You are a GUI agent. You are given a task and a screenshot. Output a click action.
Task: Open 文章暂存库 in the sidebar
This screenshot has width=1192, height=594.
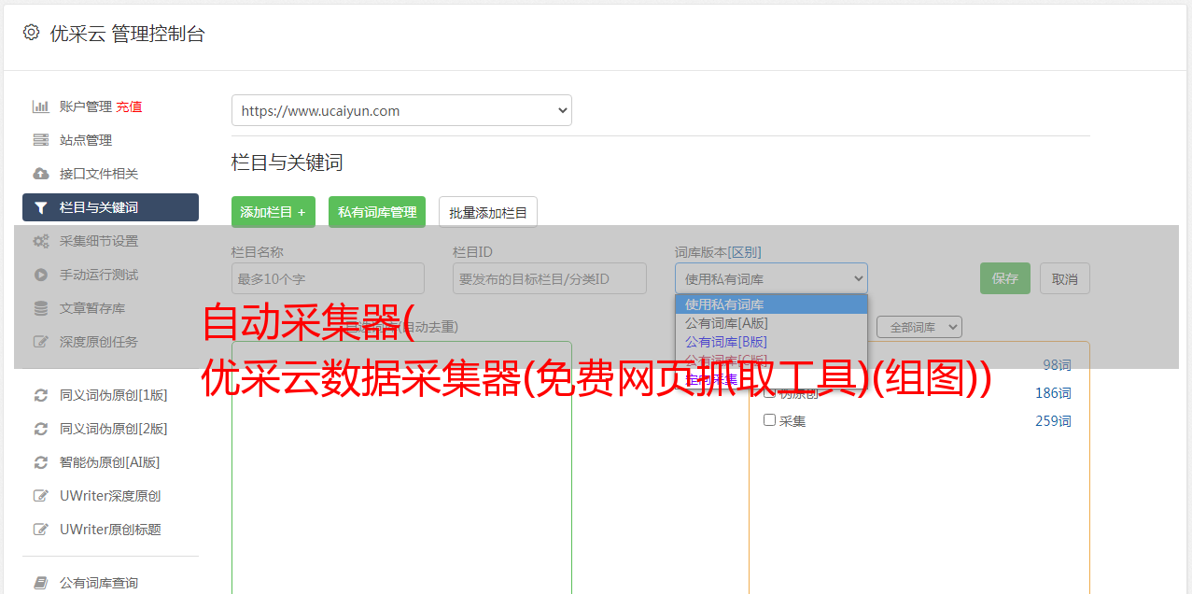tap(92, 308)
